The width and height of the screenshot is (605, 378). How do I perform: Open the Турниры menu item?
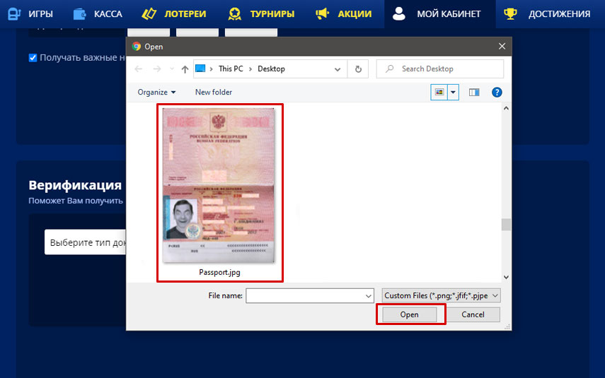[x=261, y=13]
